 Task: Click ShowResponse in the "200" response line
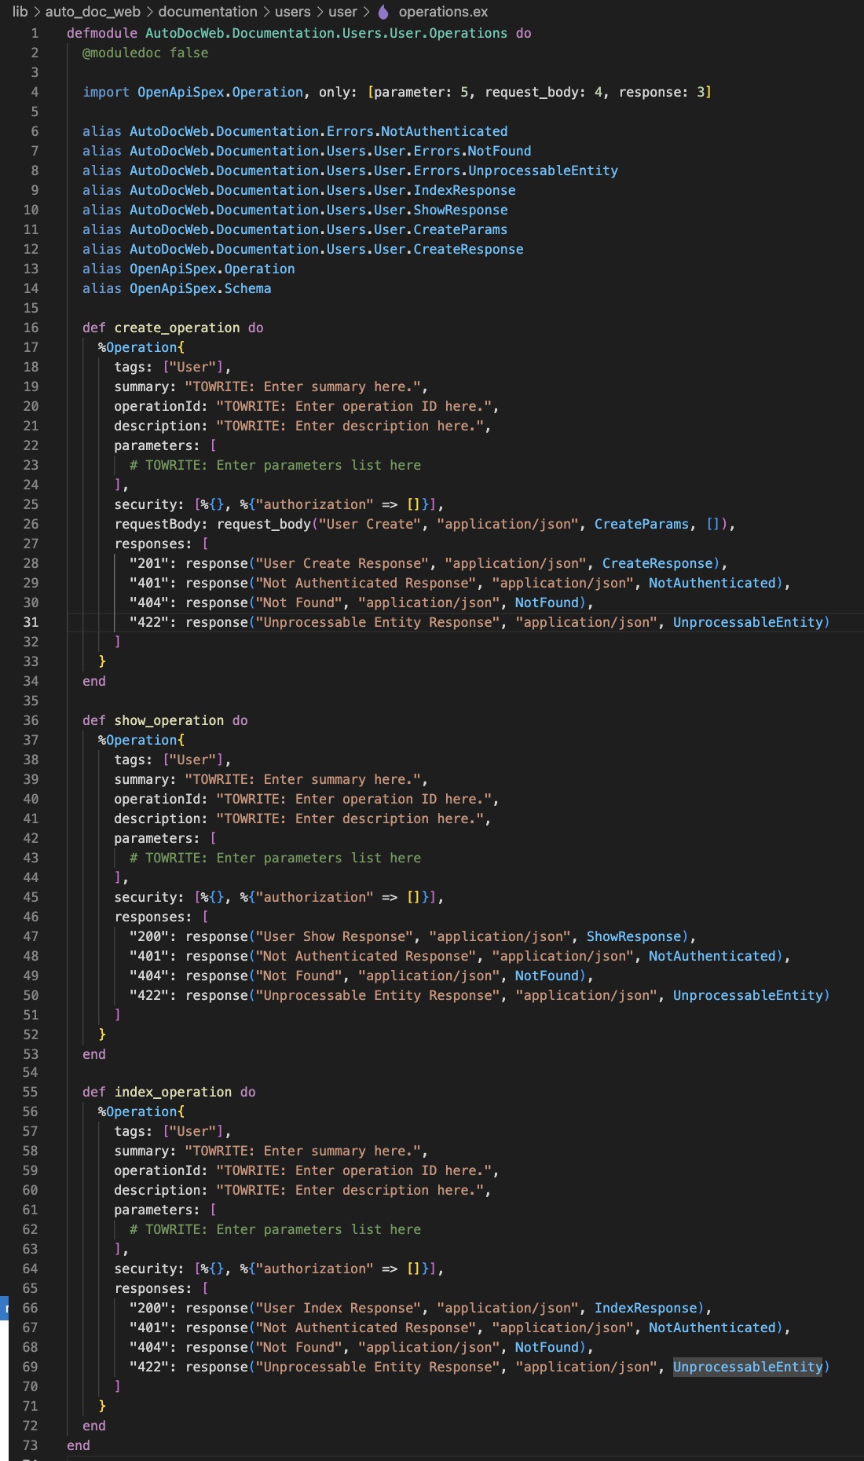pyautogui.click(x=634, y=936)
